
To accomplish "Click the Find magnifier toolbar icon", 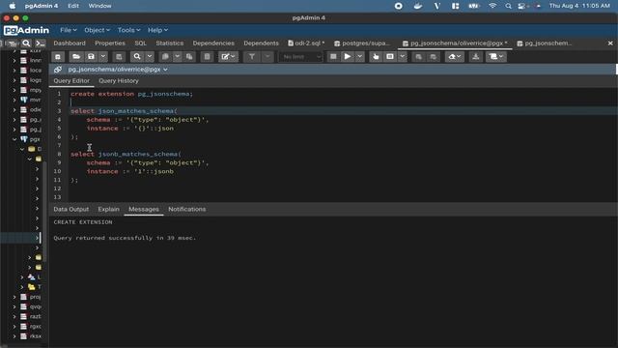I will [137, 57].
